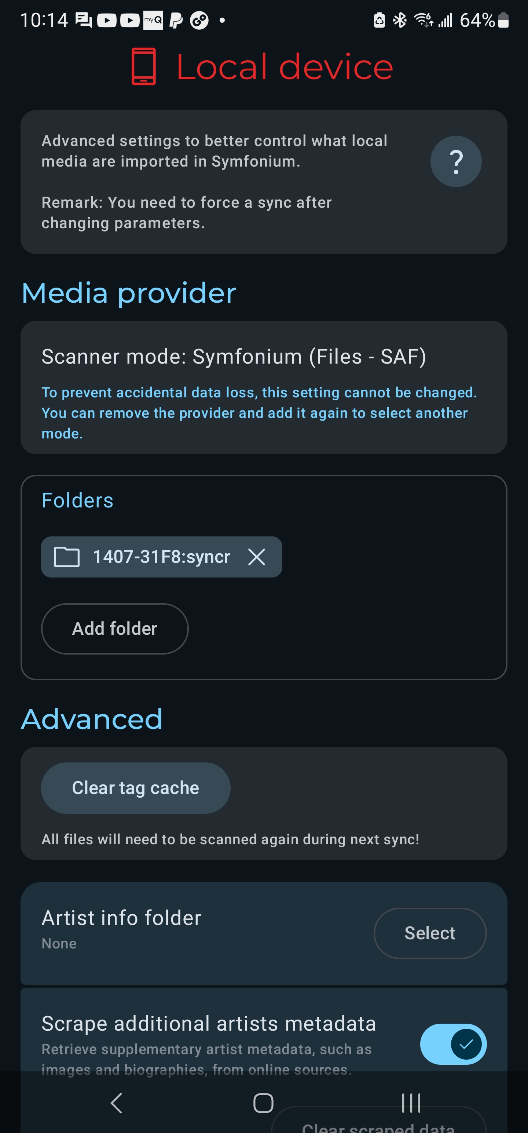Viewport: 528px width, 1133px height.
Task: Tap the battery percentage indicator
Action: [477, 20]
